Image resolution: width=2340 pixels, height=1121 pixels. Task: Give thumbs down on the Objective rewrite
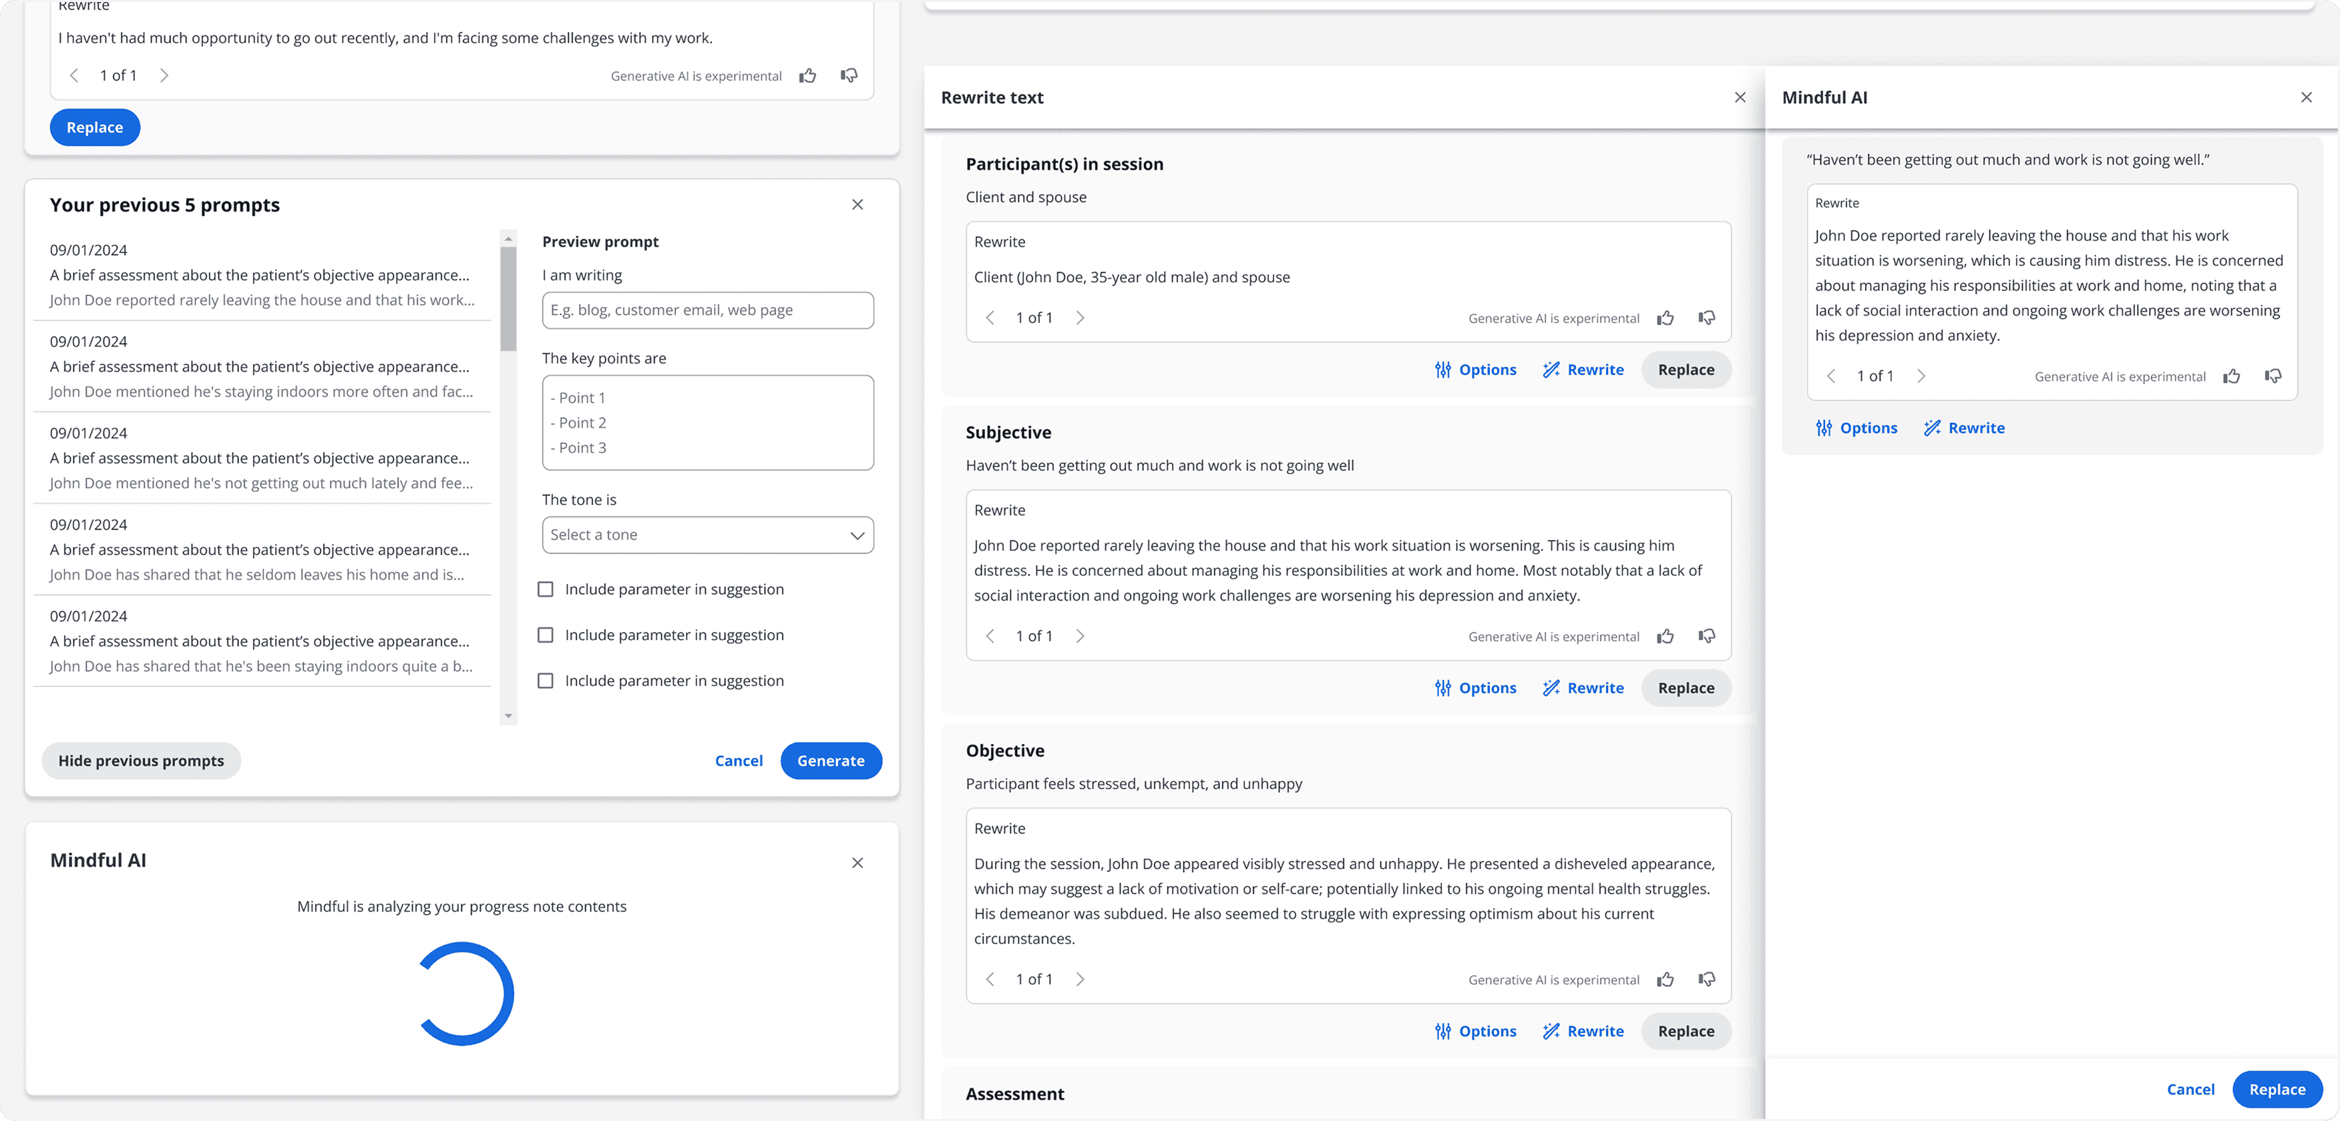tap(1706, 978)
